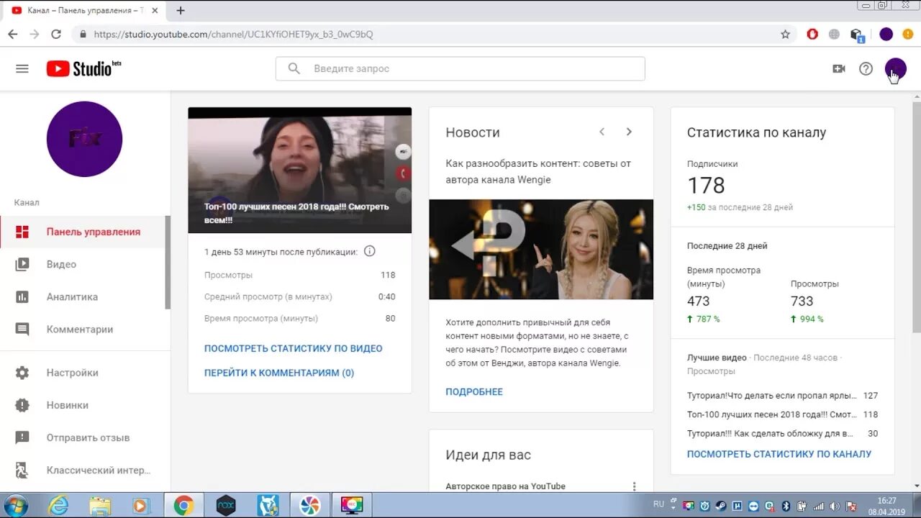
Task: Open File Explorer folder in taskbar
Action: pyautogui.click(x=100, y=506)
